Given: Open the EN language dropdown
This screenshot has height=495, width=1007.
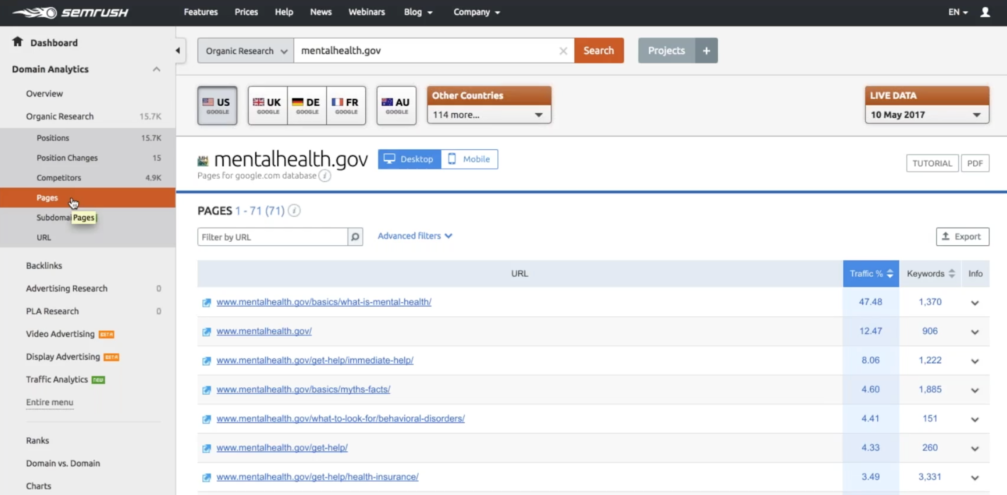Looking at the screenshot, I should [x=958, y=12].
